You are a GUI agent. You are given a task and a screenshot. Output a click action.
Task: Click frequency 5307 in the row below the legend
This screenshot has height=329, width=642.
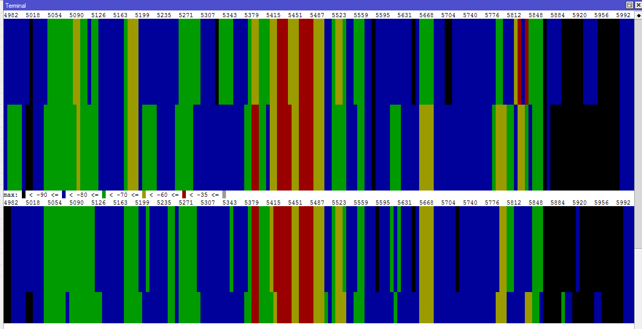[x=208, y=203]
